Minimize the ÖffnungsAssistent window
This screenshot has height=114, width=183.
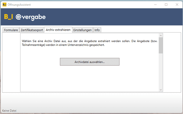pos(155,5)
